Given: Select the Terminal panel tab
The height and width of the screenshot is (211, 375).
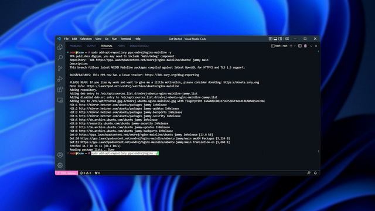Looking at the screenshot, I should (107, 46).
